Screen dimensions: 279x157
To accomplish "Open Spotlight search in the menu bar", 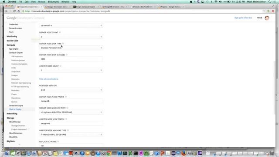I will 269,2.
